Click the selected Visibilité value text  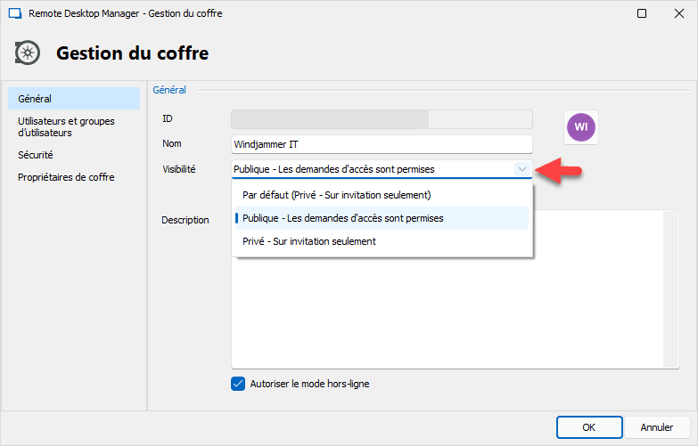tap(334, 169)
